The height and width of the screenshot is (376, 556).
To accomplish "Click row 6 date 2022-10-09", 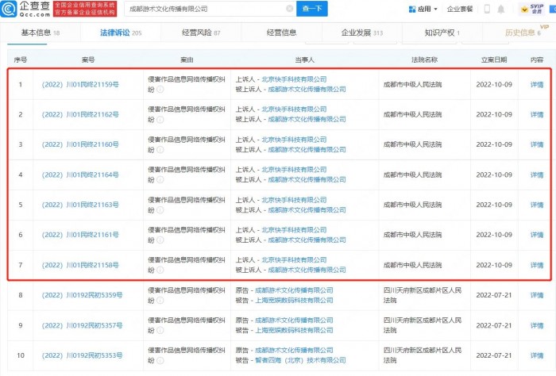I will [494, 235].
